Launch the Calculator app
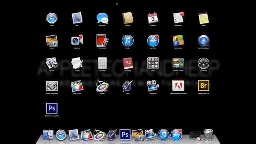Image resolution: width=256 pixels, height=144 pixels. click(x=102, y=63)
